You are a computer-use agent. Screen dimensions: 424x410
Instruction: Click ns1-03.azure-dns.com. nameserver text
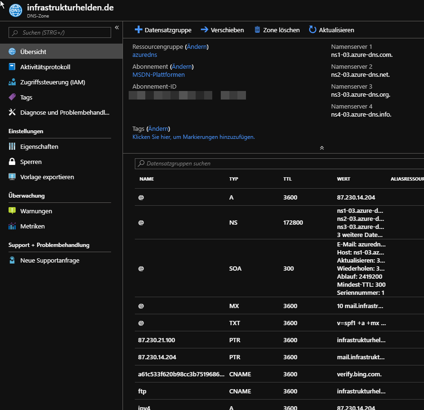(362, 55)
